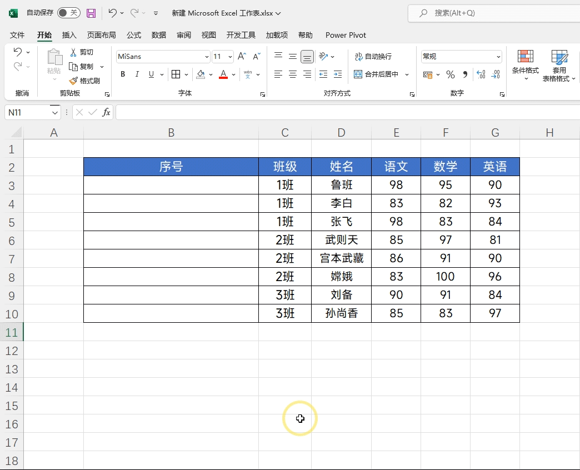Click the Borders icon
This screenshot has width=580, height=470.
click(x=176, y=74)
